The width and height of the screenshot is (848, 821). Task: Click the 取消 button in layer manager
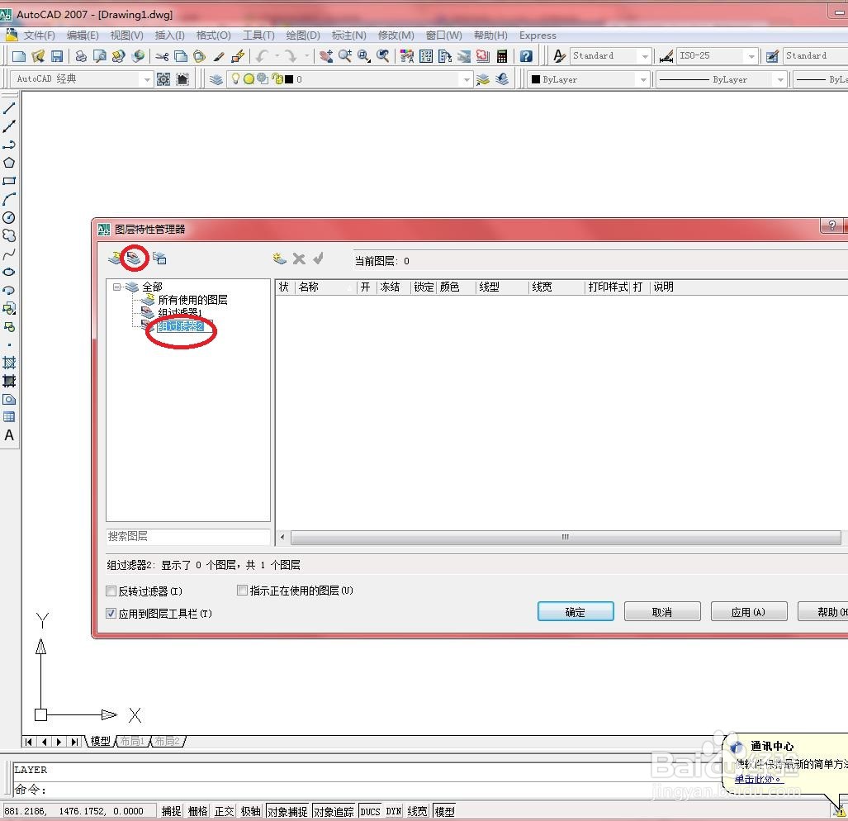click(x=662, y=612)
